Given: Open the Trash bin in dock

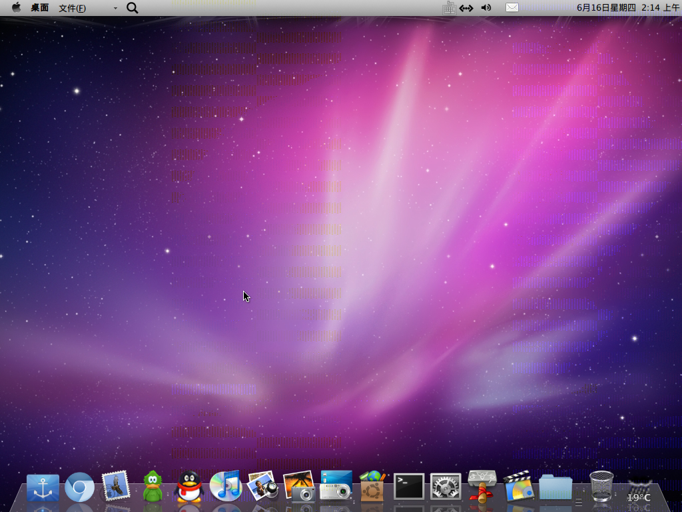Looking at the screenshot, I should coord(601,486).
